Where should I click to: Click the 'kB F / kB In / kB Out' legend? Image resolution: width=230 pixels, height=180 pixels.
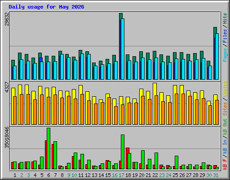coord(225,144)
